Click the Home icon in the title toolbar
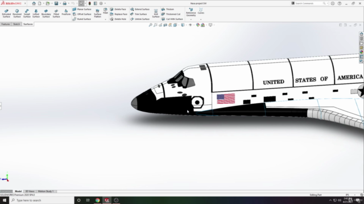Viewport: 364px width, 204px height. 34,3
